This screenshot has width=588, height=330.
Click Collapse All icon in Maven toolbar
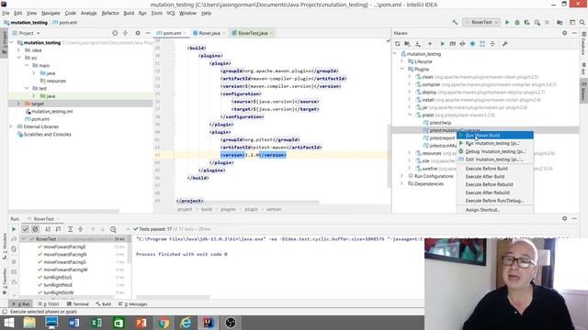492,44
